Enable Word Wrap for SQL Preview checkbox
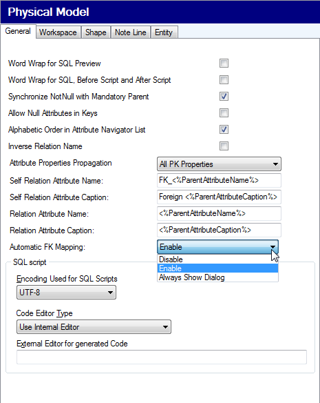 (x=224, y=63)
